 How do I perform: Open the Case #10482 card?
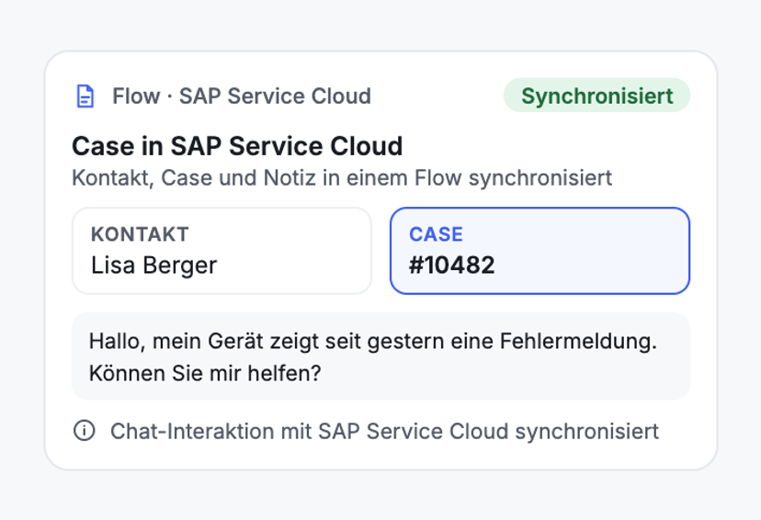(540, 251)
